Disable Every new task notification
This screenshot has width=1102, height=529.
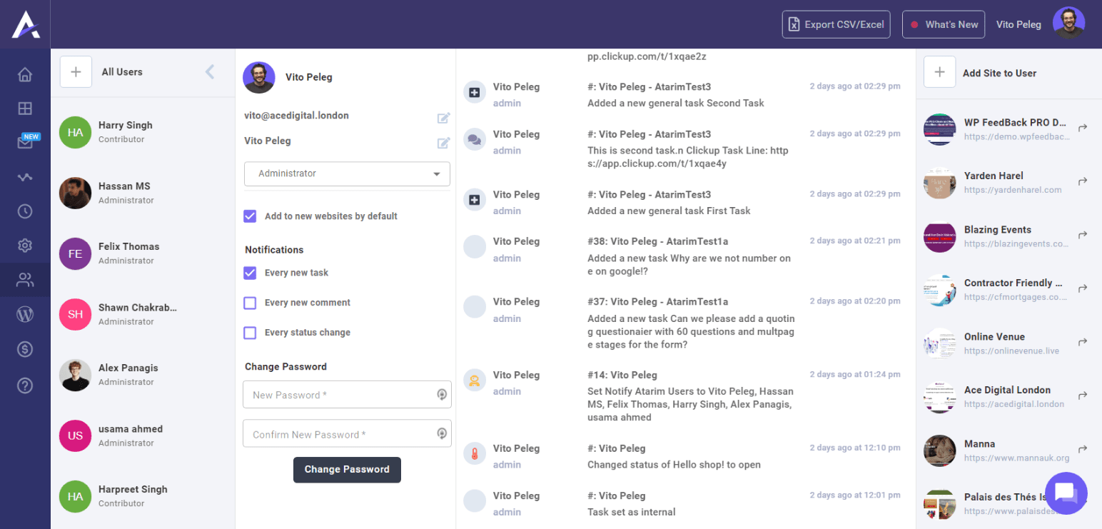click(x=250, y=273)
